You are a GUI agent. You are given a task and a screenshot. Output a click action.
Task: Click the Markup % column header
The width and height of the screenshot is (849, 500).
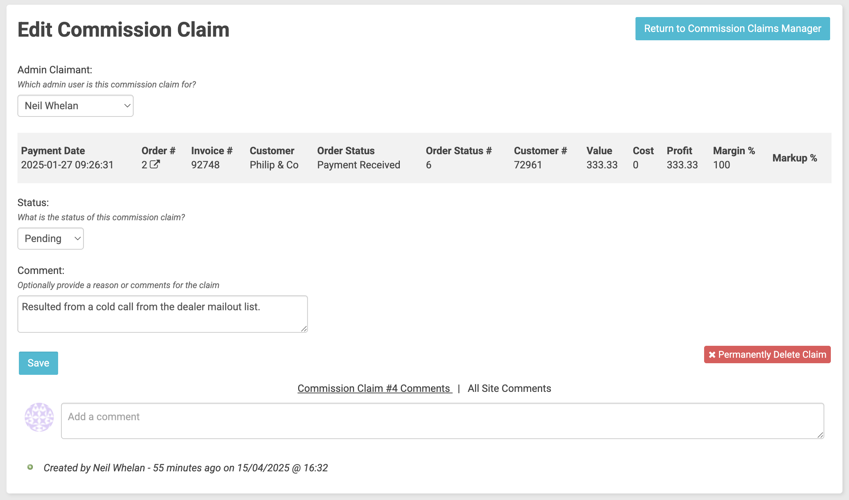(x=794, y=158)
